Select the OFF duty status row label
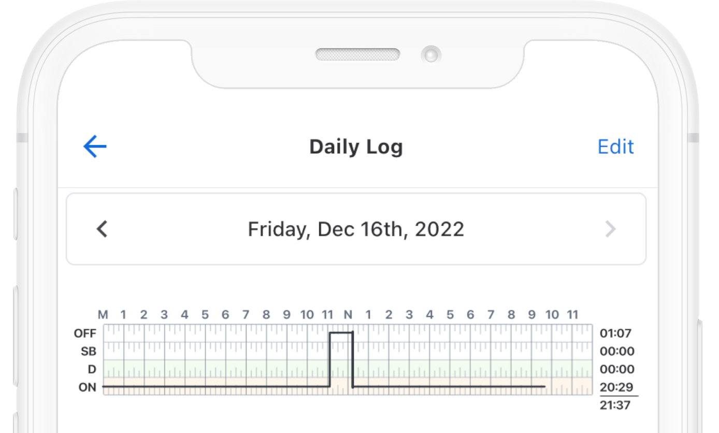Viewport: 719px width, 433px height. (x=85, y=334)
